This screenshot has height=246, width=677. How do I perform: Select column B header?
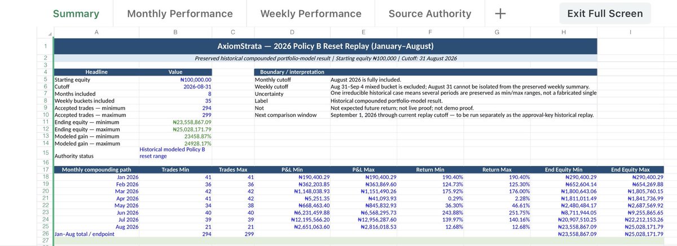click(x=175, y=32)
